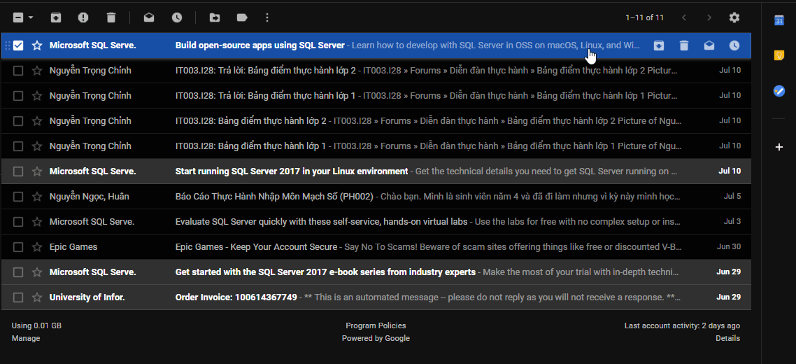The width and height of the screenshot is (796, 364).
Task: Delete the highlighted email using row trash icon
Action: coord(684,45)
